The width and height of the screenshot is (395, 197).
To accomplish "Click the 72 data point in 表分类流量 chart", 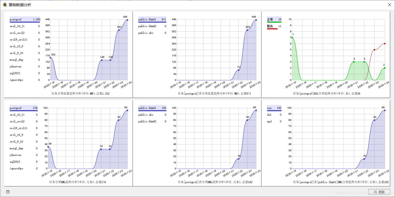I will pos(238,70).
